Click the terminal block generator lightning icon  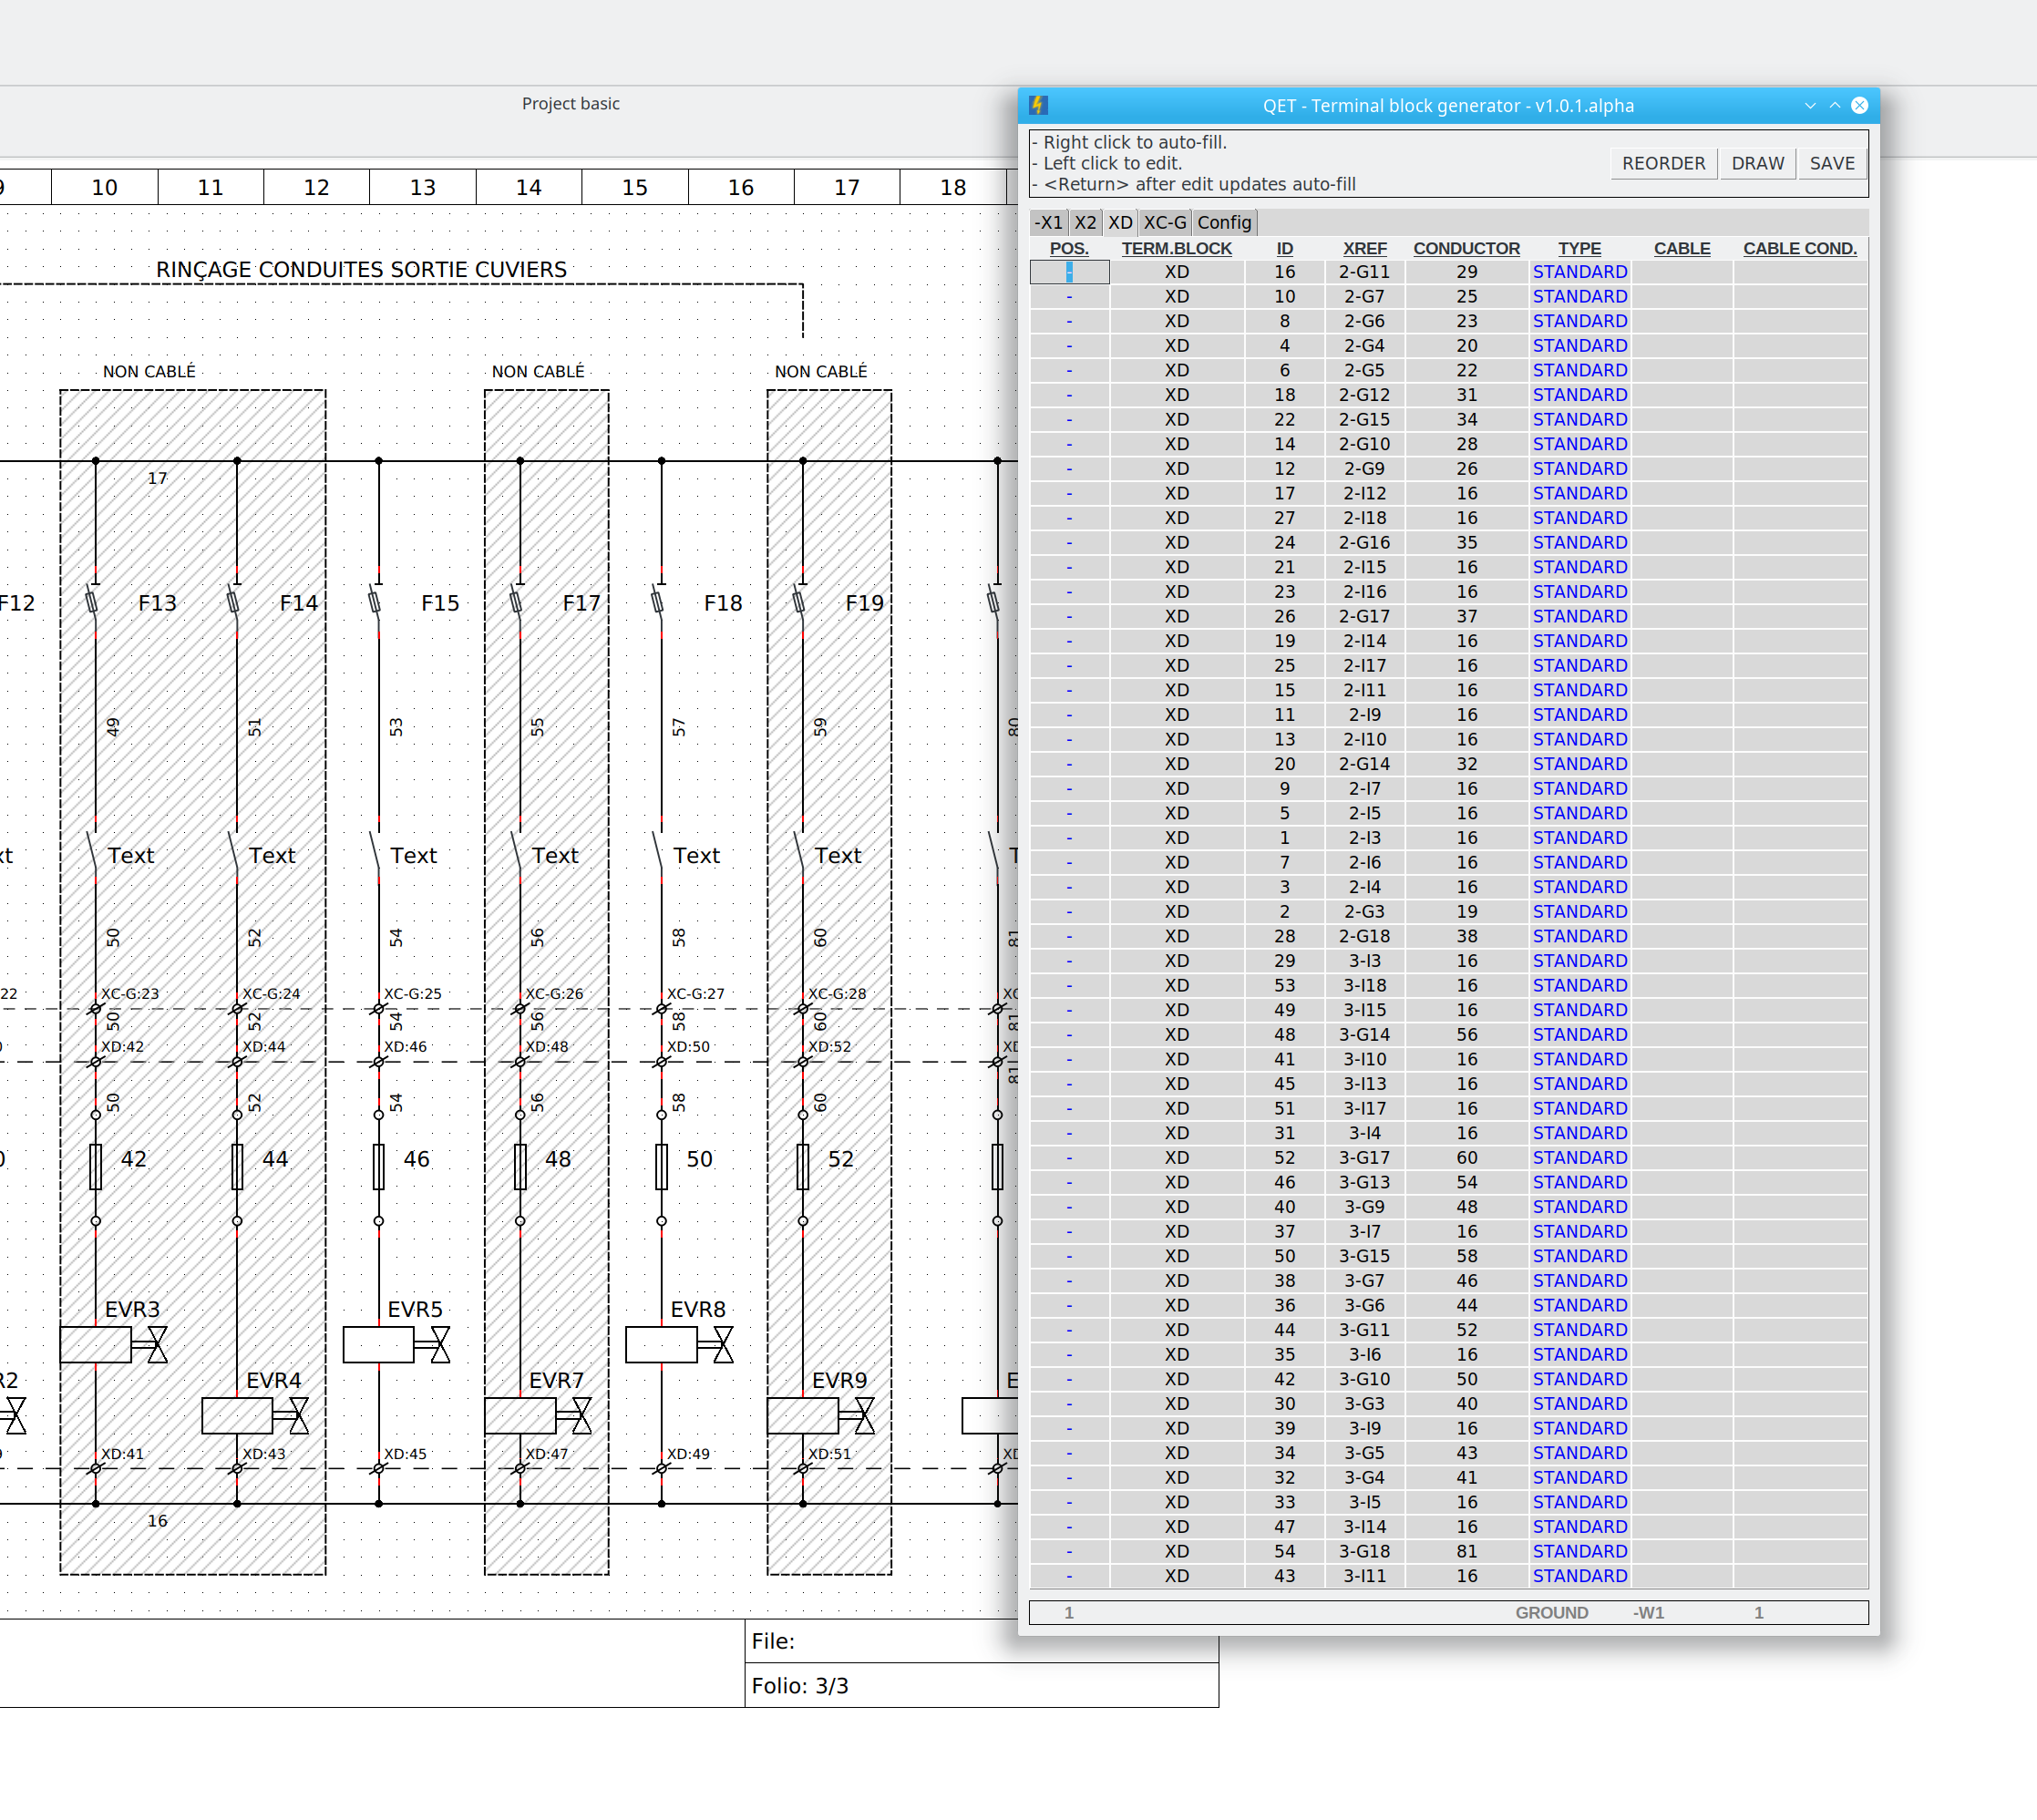click(1038, 105)
